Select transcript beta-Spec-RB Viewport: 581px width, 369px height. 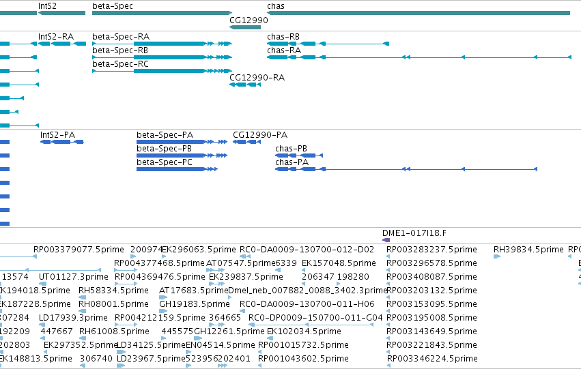(162, 57)
